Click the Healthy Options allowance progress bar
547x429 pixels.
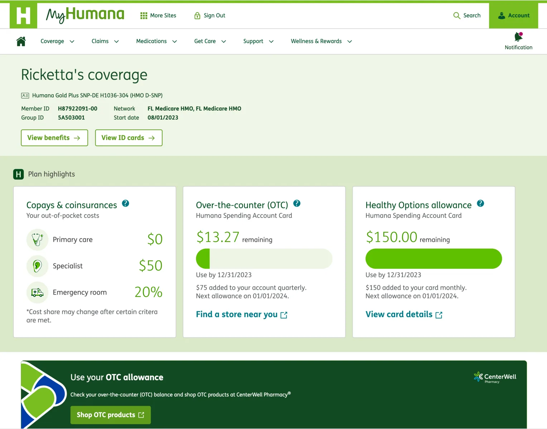point(433,259)
